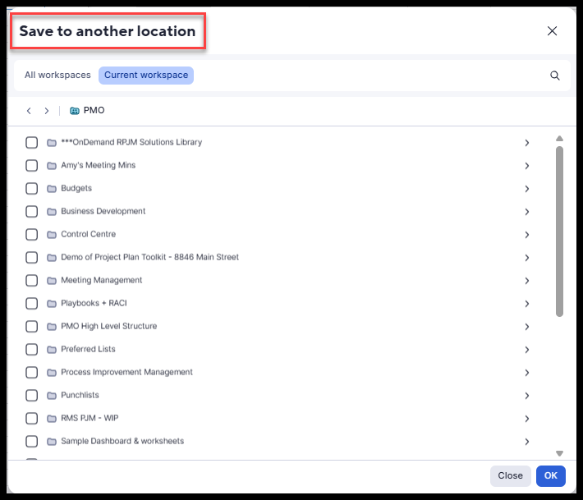Click folder icon for Sample Dashboard & worksheets
Image resolution: width=583 pixels, height=500 pixels.
[52, 441]
